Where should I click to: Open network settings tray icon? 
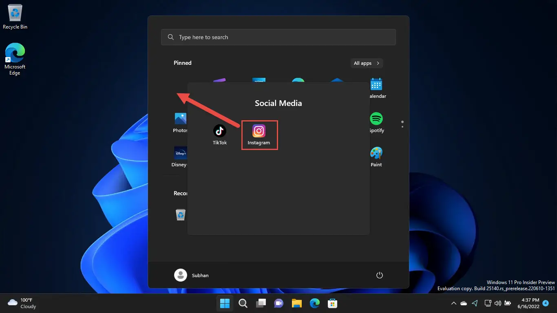click(x=488, y=303)
